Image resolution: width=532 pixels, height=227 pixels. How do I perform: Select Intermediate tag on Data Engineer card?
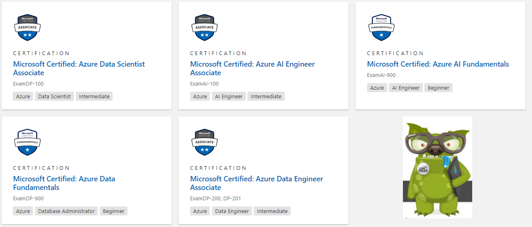coord(272,211)
